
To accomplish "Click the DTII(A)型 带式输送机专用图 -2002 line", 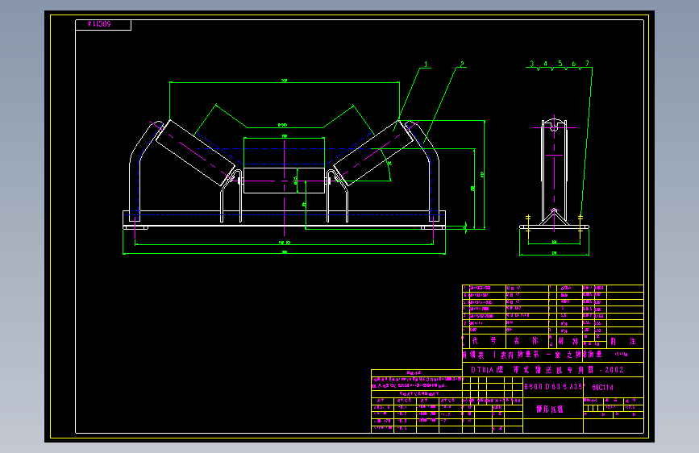I will (x=547, y=370).
